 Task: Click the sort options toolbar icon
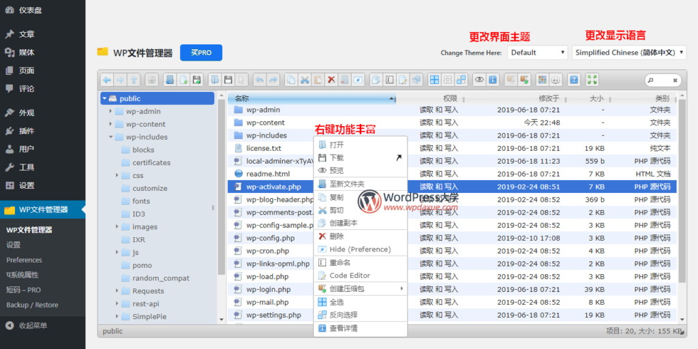tap(556, 80)
